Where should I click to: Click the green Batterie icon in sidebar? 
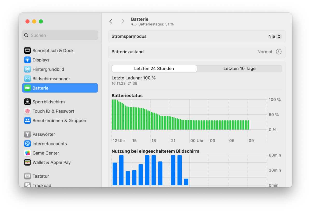coord(27,88)
